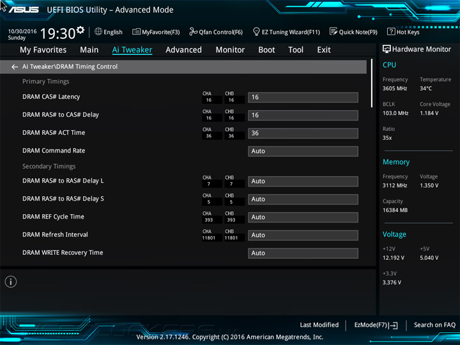Click the BCLK 103.0 MHz value
Image resolution: width=460 pixels, height=345 pixels.
coord(395,113)
